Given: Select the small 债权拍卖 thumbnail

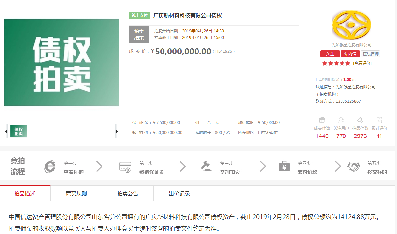Looking at the screenshot, I should click(x=18, y=131).
